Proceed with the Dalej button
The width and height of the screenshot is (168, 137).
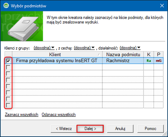(90, 129)
